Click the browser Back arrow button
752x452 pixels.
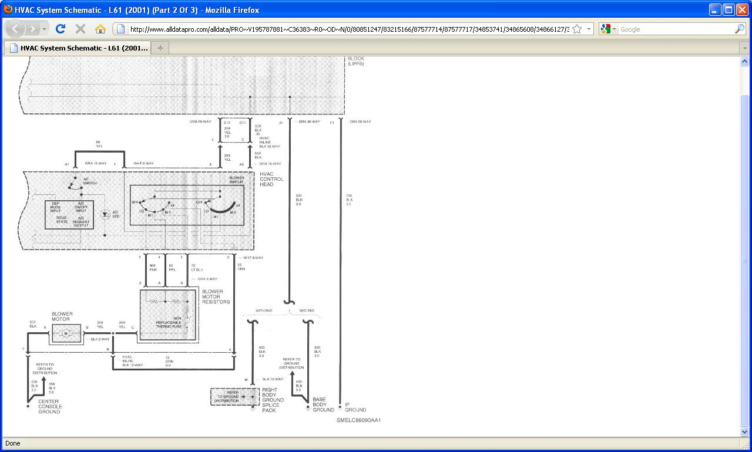pyautogui.click(x=15, y=29)
